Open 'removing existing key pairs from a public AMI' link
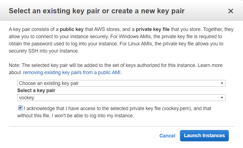The height and width of the screenshot is (148, 243). tap(72, 73)
